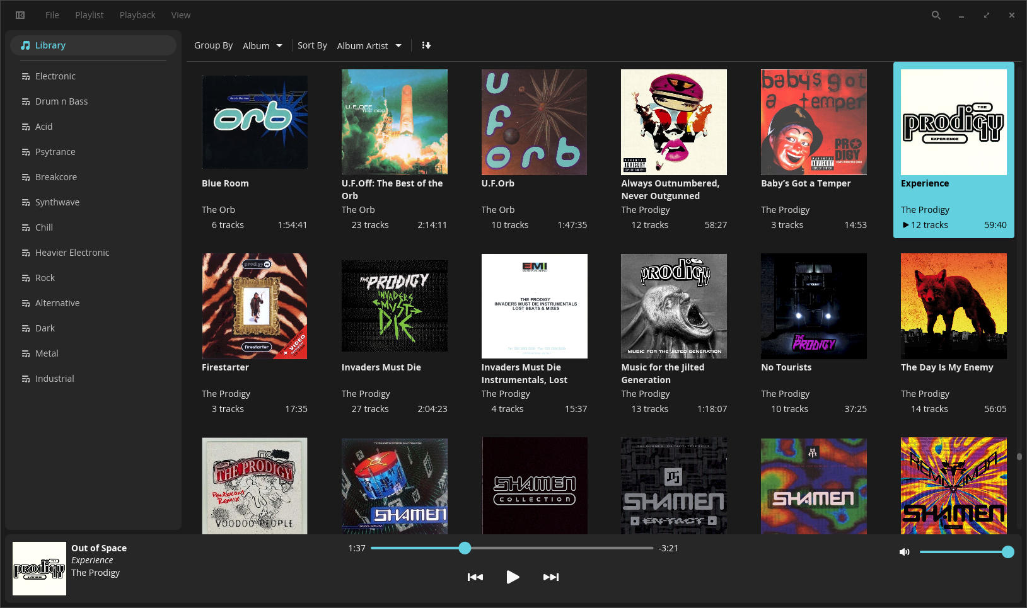Click the now-playing Experience cover art
This screenshot has width=1027, height=608.
click(x=39, y=568)
